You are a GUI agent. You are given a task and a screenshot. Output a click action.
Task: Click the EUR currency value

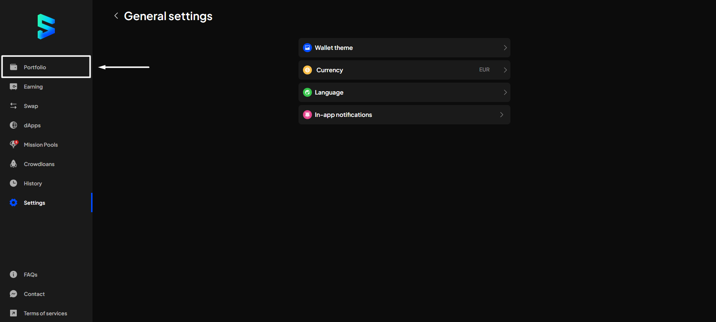(x=484, y=70)
